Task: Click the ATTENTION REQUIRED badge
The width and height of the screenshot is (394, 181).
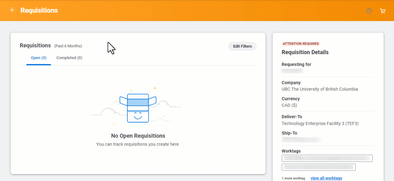Action: click(300, 44)
